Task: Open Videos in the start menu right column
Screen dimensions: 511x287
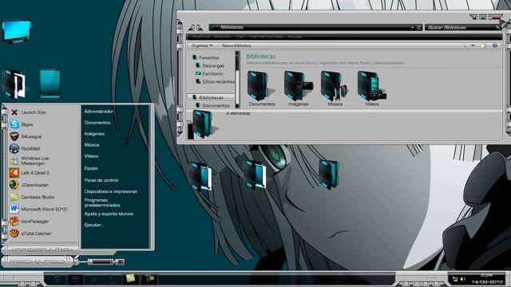Action: pos(91,156)
